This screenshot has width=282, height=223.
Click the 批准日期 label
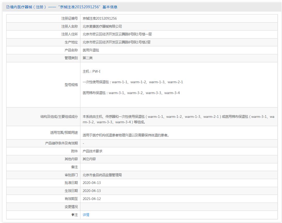pyautogui.click(x=71, y=183)
